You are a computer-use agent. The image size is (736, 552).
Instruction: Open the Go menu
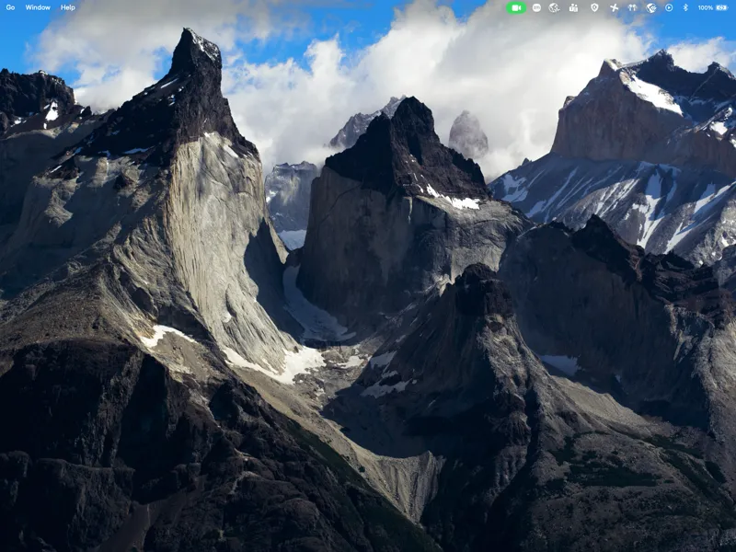tap(10, 7)
